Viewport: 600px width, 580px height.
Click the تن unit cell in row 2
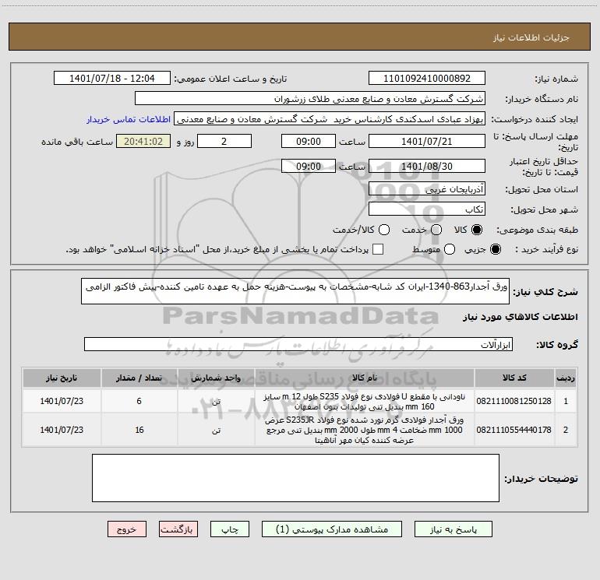pos(216,430)
